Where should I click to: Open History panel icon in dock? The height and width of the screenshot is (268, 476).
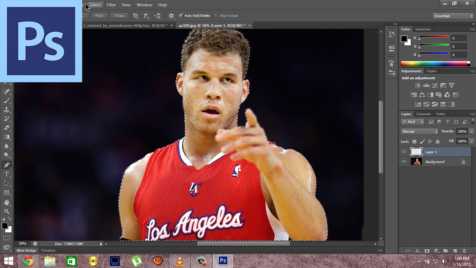click(391, 34)
